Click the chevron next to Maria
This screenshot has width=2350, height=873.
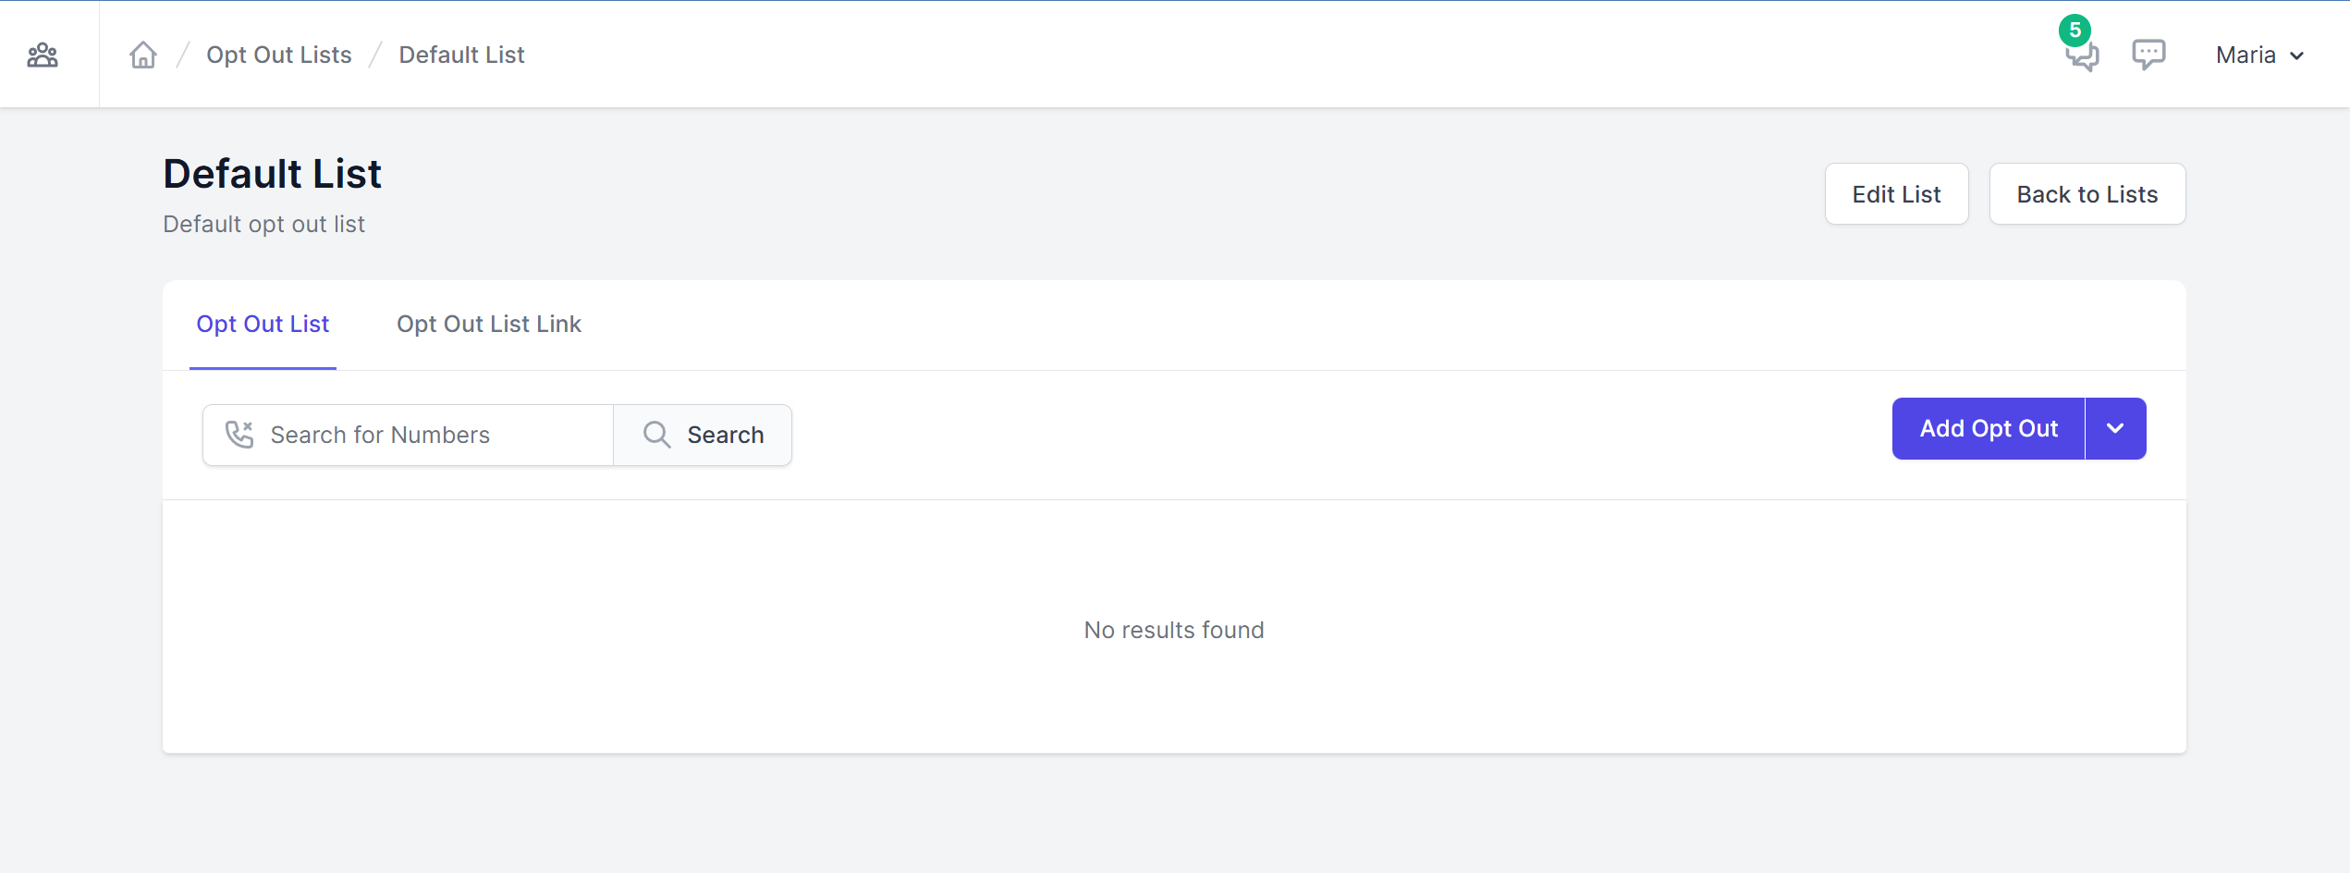coord(2297,55)
